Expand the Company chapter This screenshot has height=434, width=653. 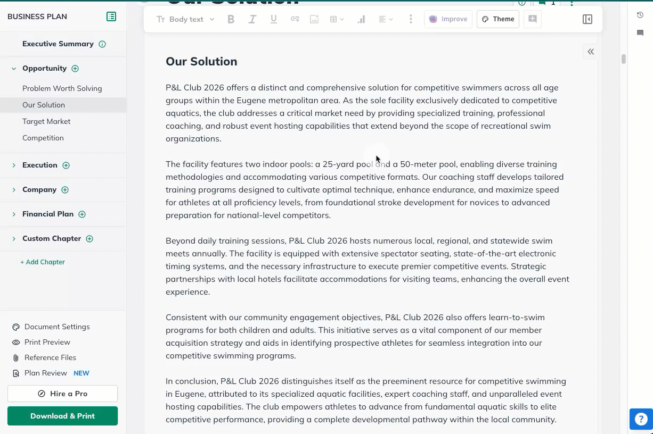[x=14, y=190]
